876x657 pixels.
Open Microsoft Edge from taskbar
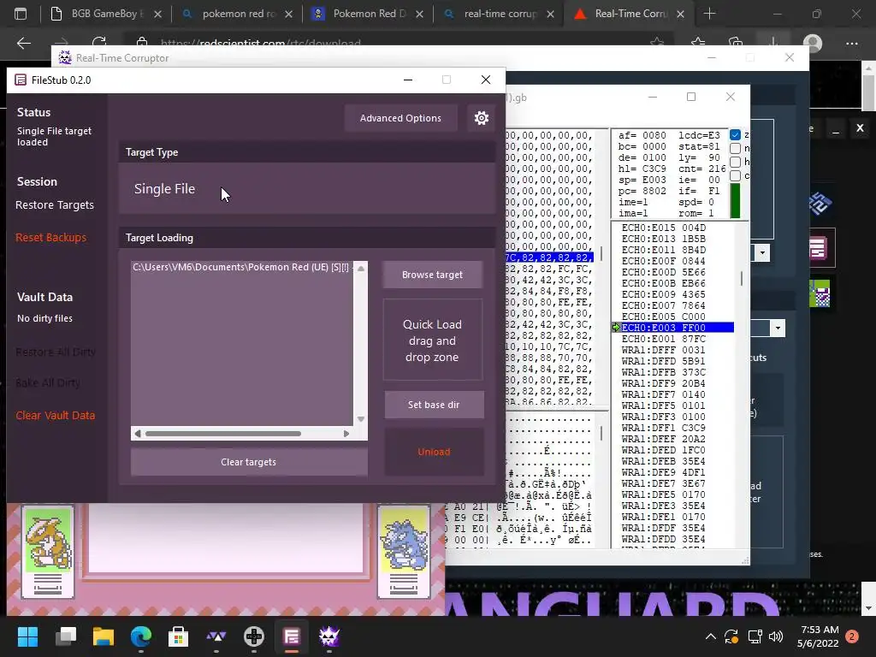click(141, 636)
